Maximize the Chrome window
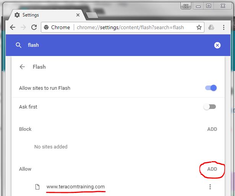 click(209, 6)
